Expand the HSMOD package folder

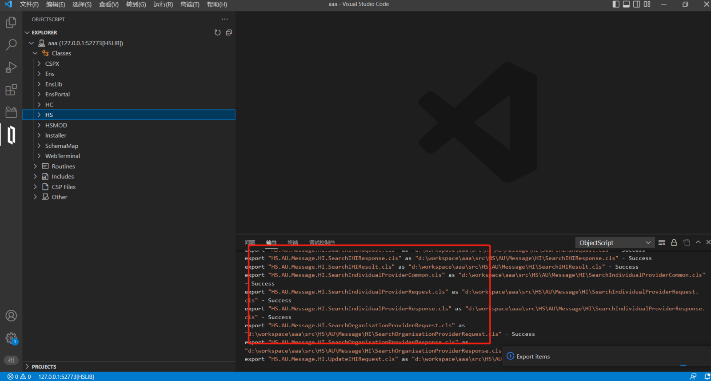(56, 125)
